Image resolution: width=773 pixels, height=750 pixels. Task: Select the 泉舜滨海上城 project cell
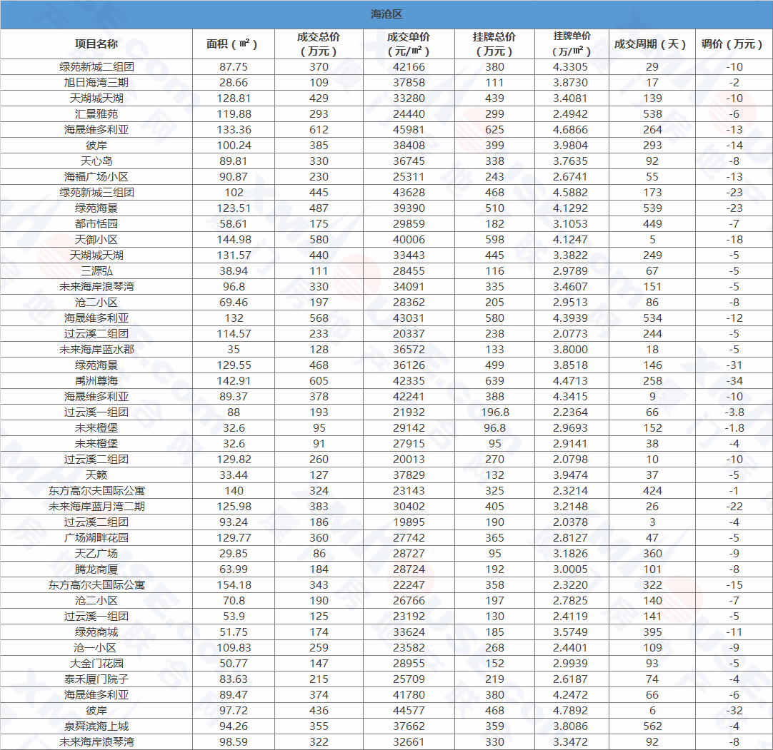(x=96, y=726)
